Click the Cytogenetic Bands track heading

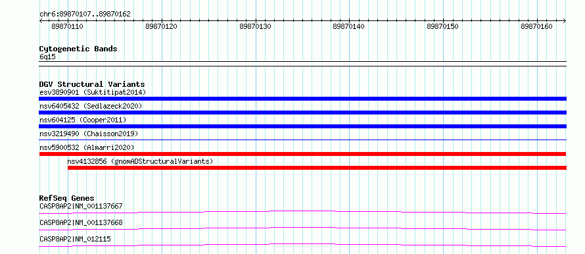78,49
